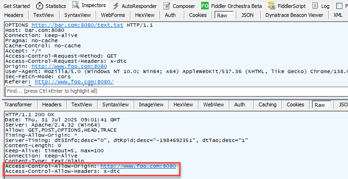Click the AutoResponder lightning icon
This screenshot has width=348, height=179.
[116, 6]
